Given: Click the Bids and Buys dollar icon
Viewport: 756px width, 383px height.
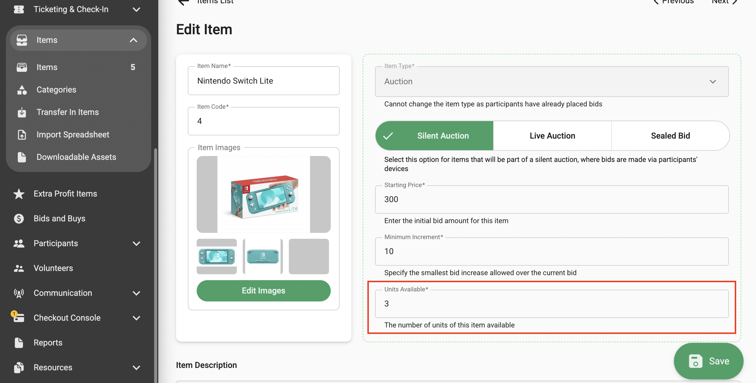Looking at the screenshot, I should (x=19, y=219).
